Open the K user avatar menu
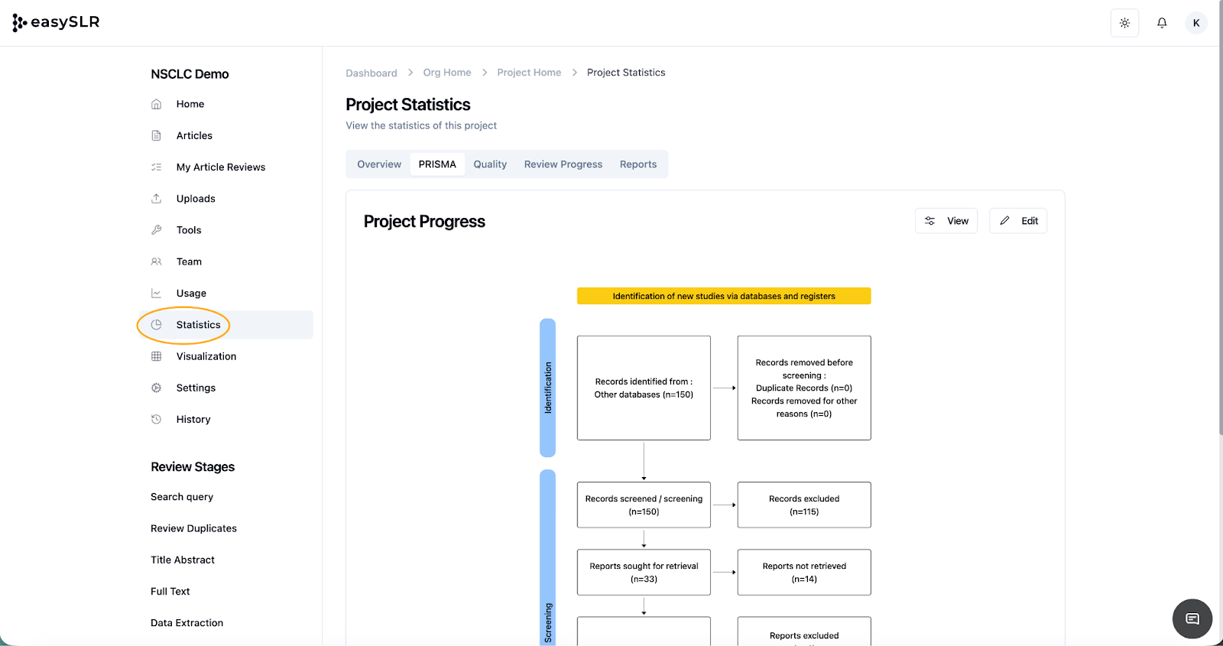The height and width of the screenshot is (646, 1223). pyautogui.click(x=1196, y=23)
